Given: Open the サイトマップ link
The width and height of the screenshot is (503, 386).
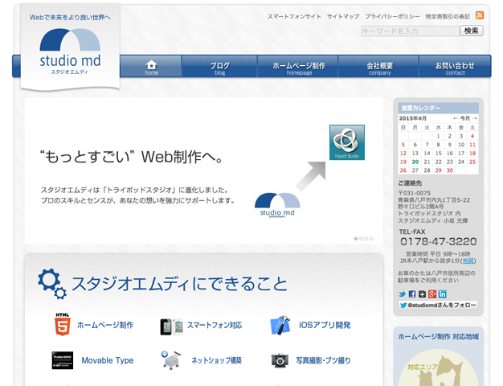Looking at the screenshot, I should tap(343, 16).
